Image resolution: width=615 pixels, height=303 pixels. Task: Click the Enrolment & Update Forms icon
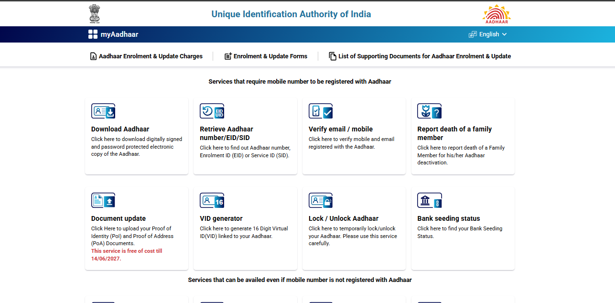click(x=228, y=56)
